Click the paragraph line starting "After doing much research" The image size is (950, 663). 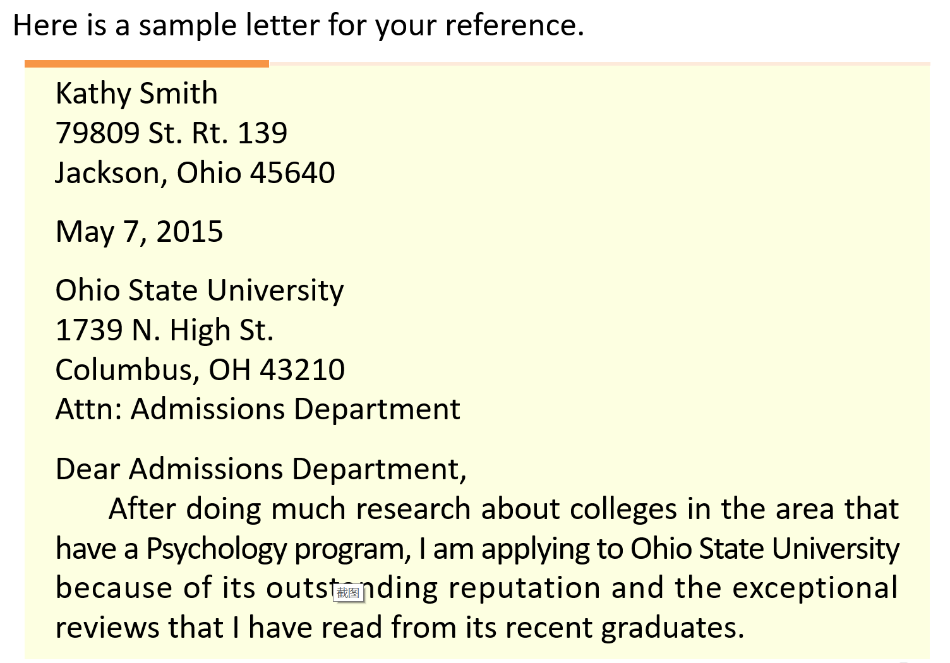(503, 509)
